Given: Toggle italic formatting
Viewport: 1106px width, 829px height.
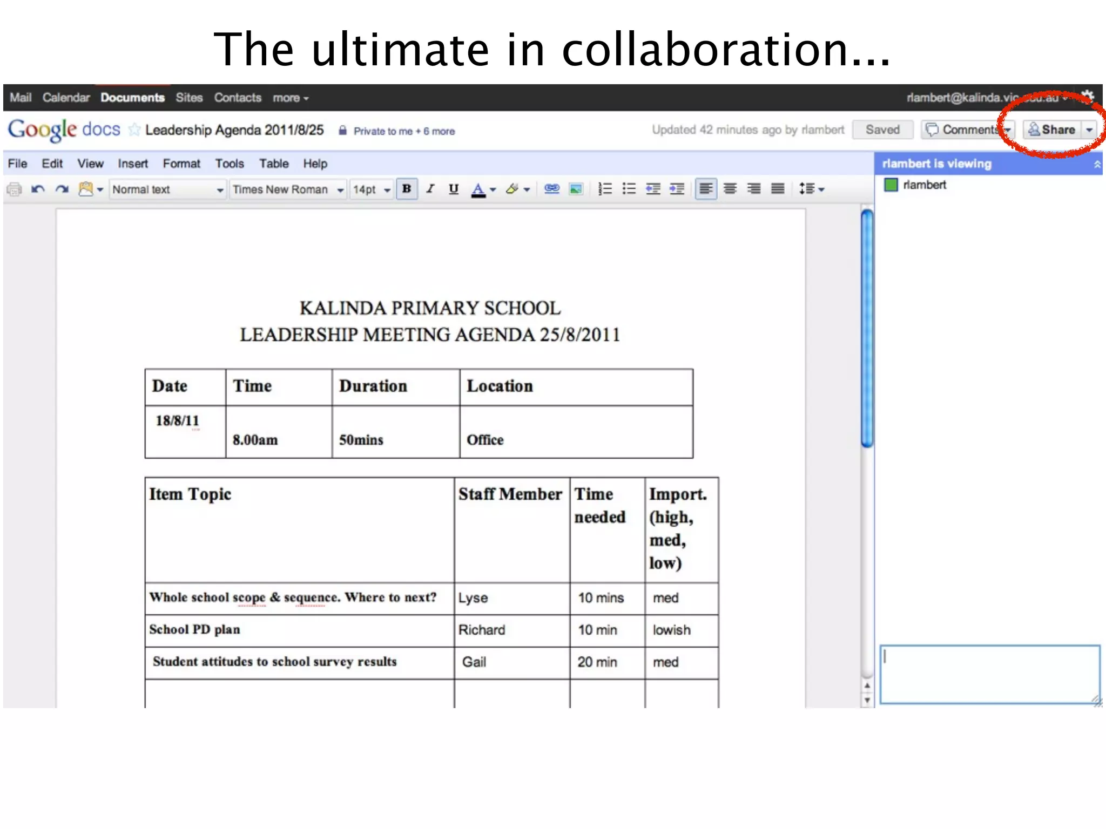Looking at the screenshot, I should [x=430, y=189].
